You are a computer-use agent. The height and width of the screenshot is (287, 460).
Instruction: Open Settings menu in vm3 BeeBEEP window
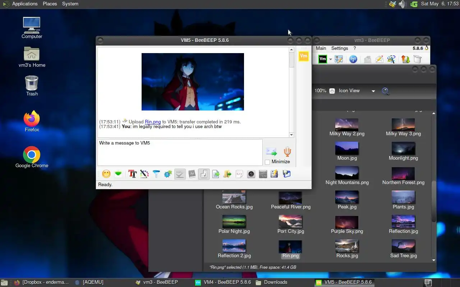[340, 48]
